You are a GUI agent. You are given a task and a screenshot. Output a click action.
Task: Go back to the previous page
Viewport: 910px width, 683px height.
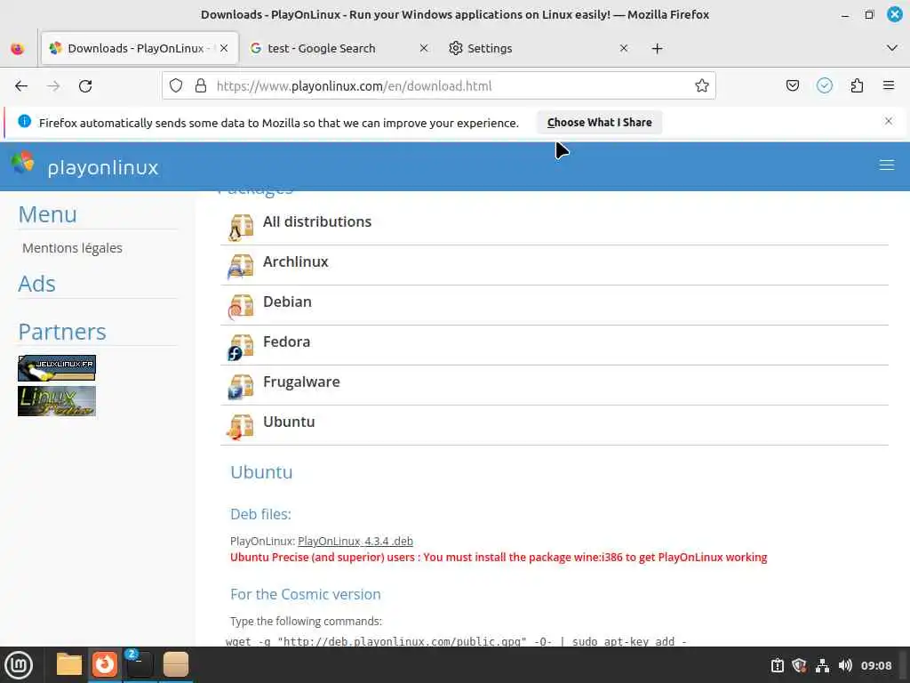click(21, 86)
